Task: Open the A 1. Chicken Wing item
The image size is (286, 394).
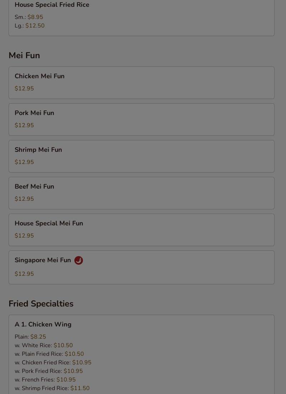Action: [43, 324]
